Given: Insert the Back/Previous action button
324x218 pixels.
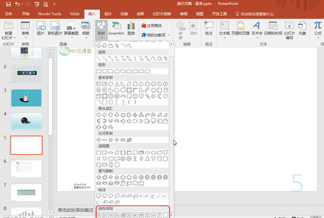Looking at the screenshot, I should [x=99, y=215].
